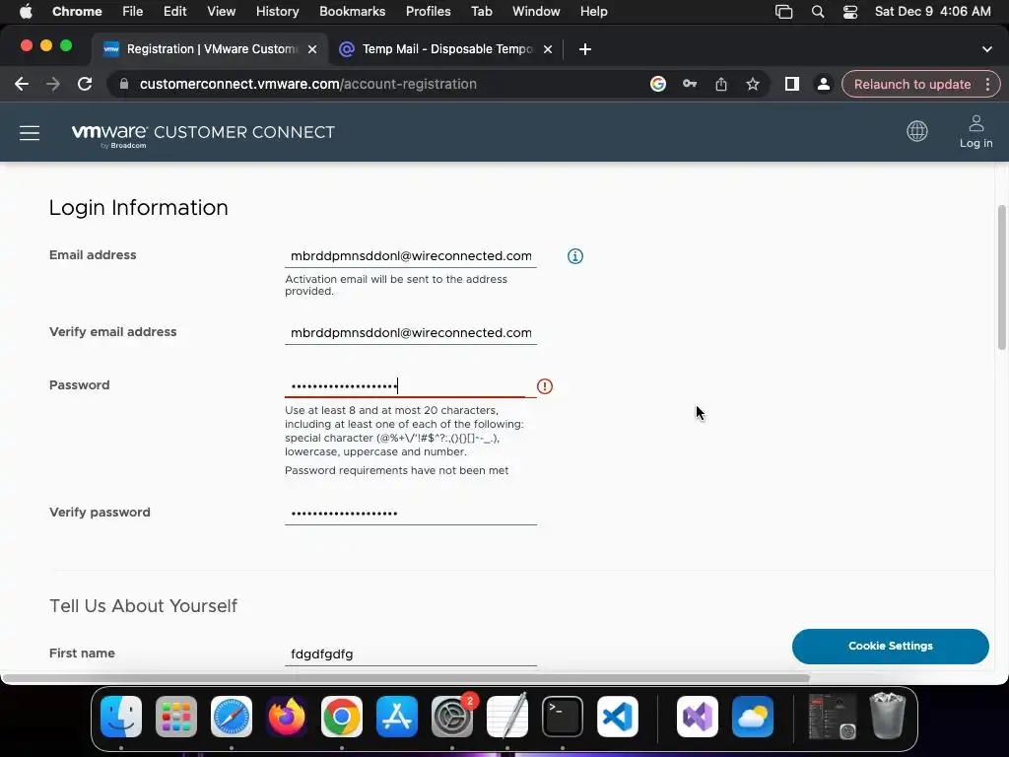The image size is (1009, 757).
Task: Click the site lock security icon
Action: point(124,85)
